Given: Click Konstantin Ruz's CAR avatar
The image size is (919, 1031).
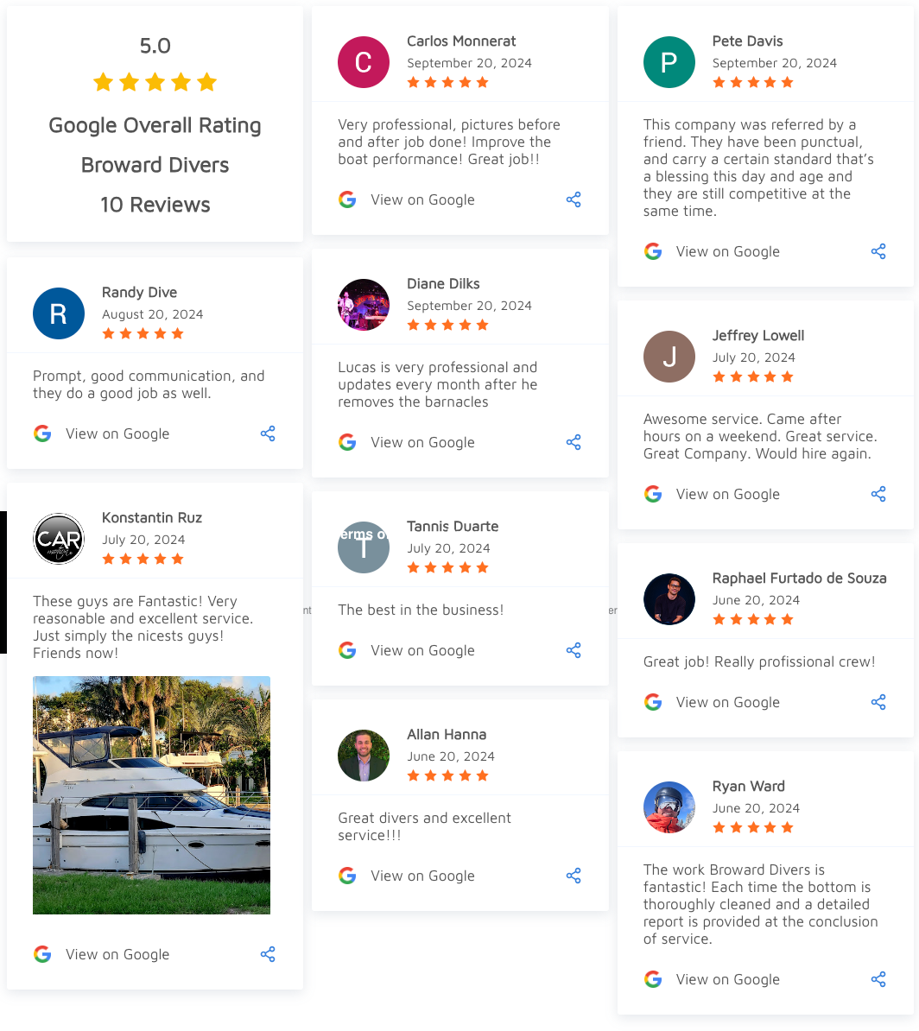Looking at the screenshot, I should (59, 539).
